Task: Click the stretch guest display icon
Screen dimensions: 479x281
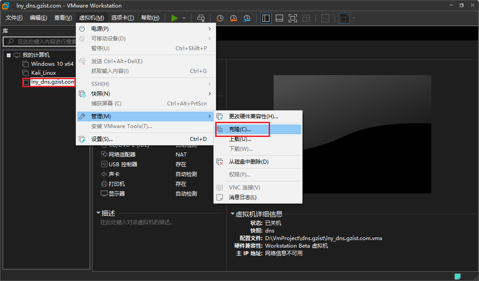Action: [344, 18]
